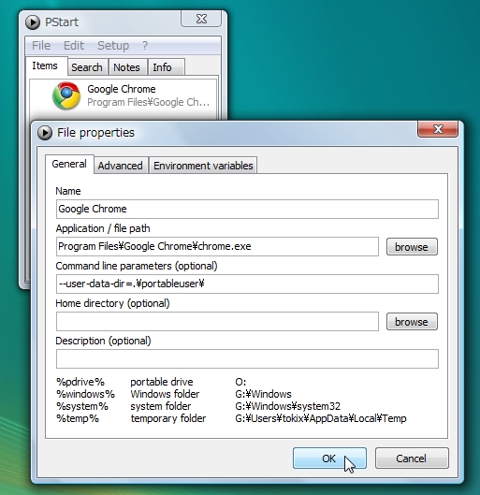Close the PStart window
Screen dimensions: 480x495
[201, 19]
